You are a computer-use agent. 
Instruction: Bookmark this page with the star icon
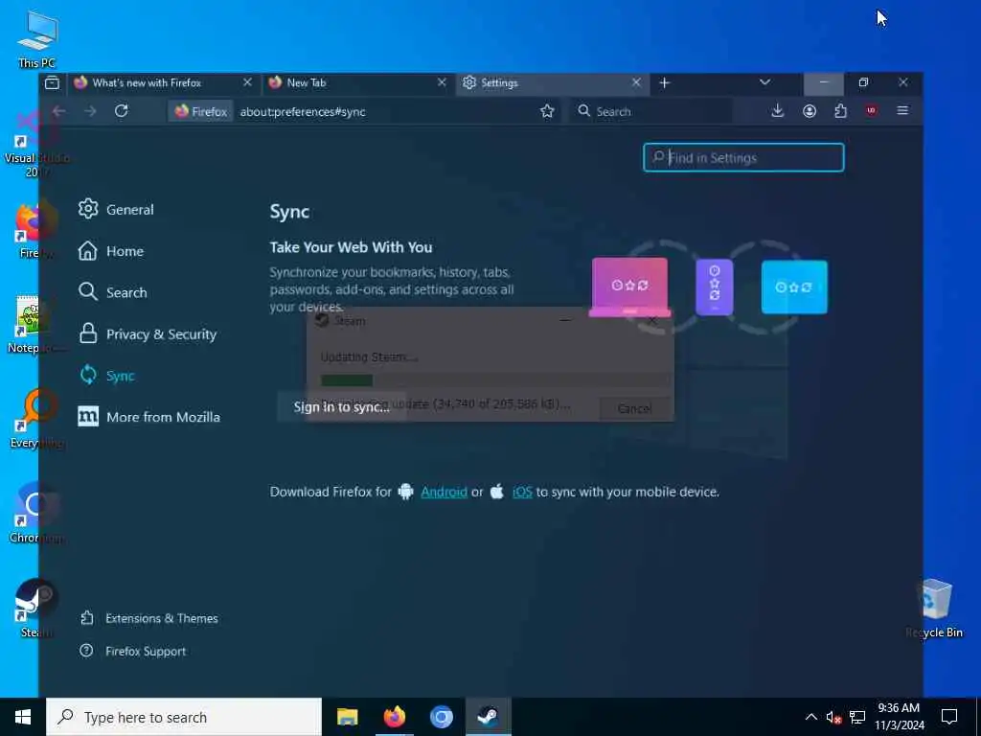pyautogui.click(x=547, y=111)
